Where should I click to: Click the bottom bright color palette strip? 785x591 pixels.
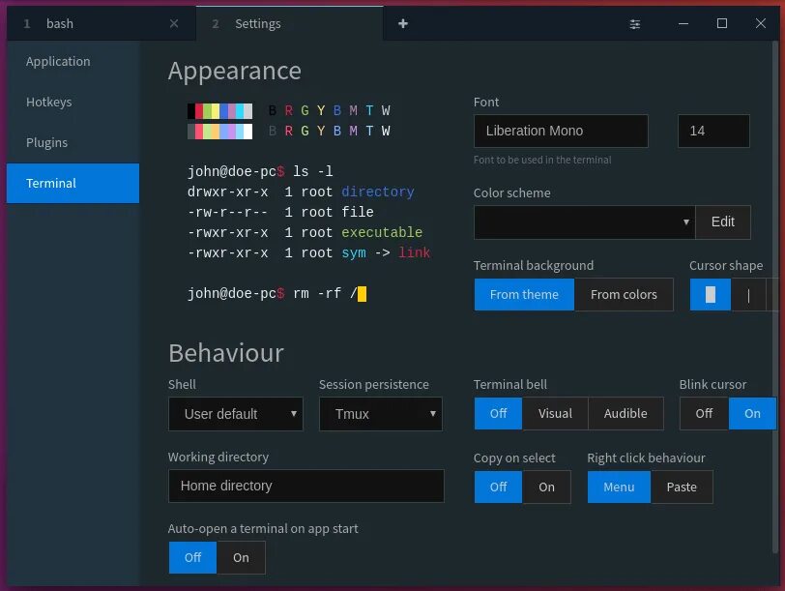point(219,132)
